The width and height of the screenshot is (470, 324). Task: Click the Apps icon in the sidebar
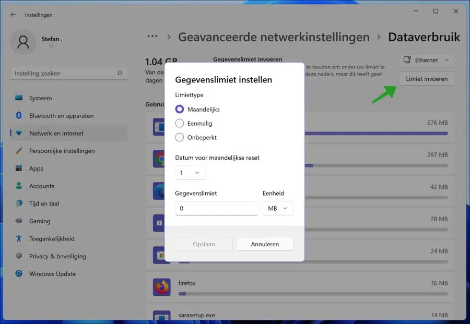(x=19, y=168)
